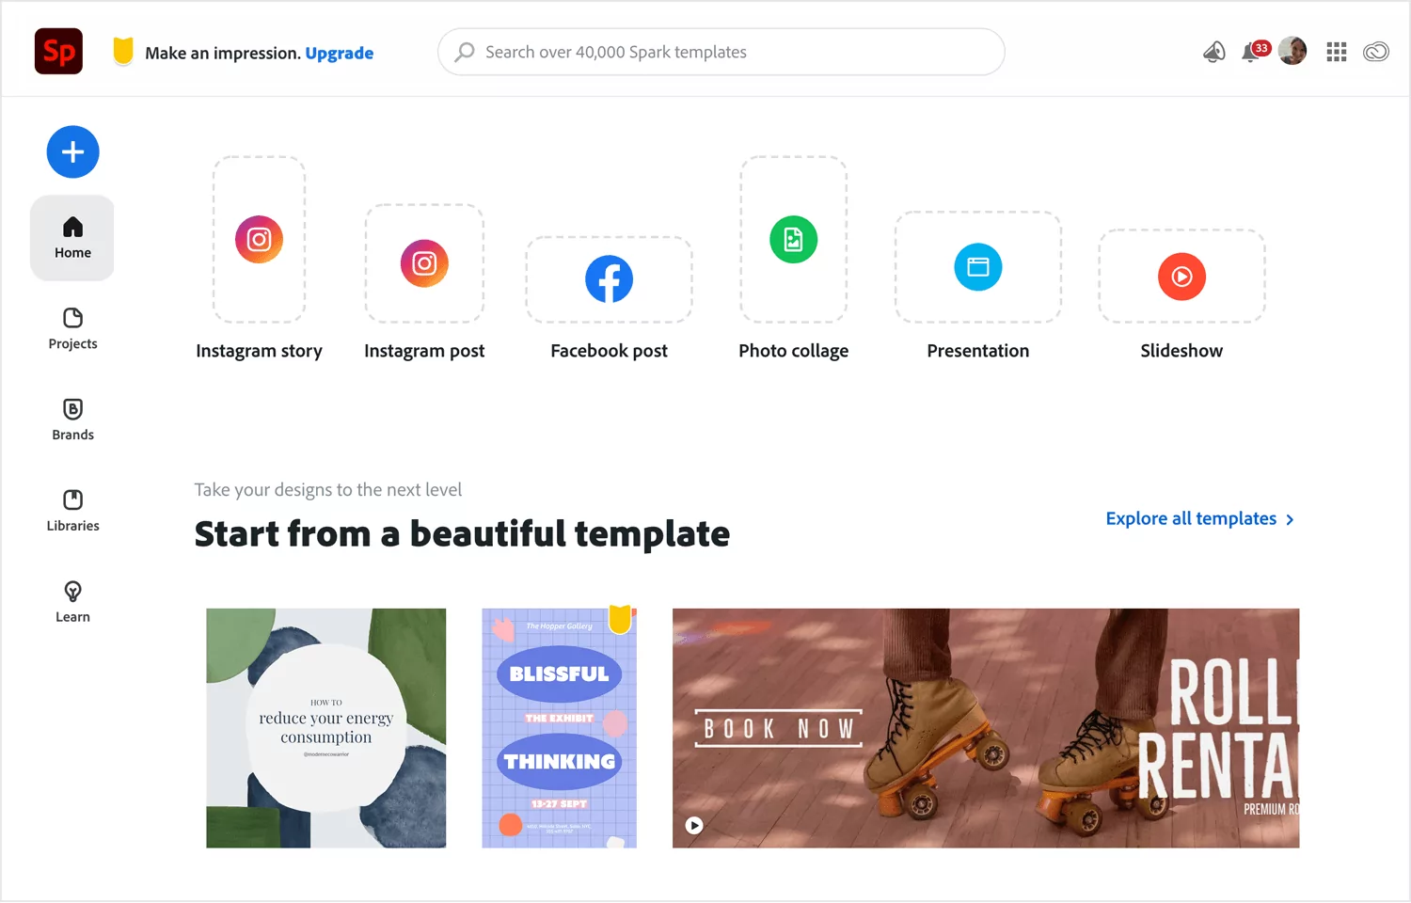1411x903 pixels.
Task: Open the Adobe Spark logo icon
Action: tap(58, 52)
